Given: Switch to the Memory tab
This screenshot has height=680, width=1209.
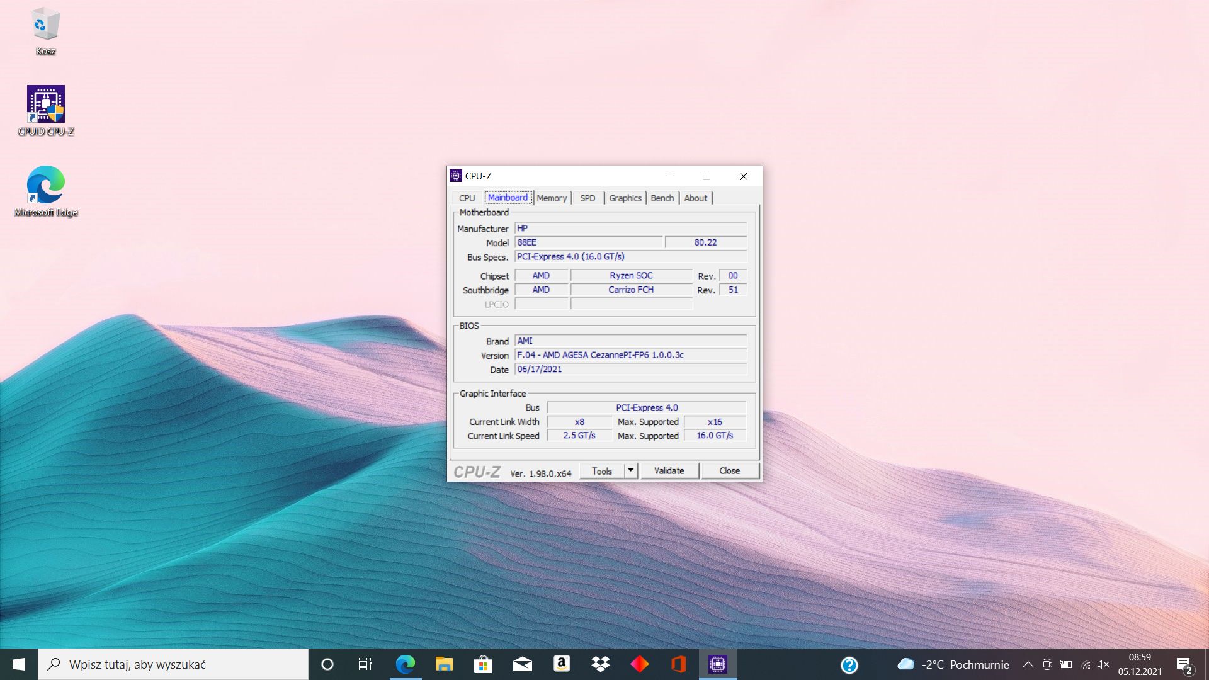Looking at the screenshot, I should 552,198.
